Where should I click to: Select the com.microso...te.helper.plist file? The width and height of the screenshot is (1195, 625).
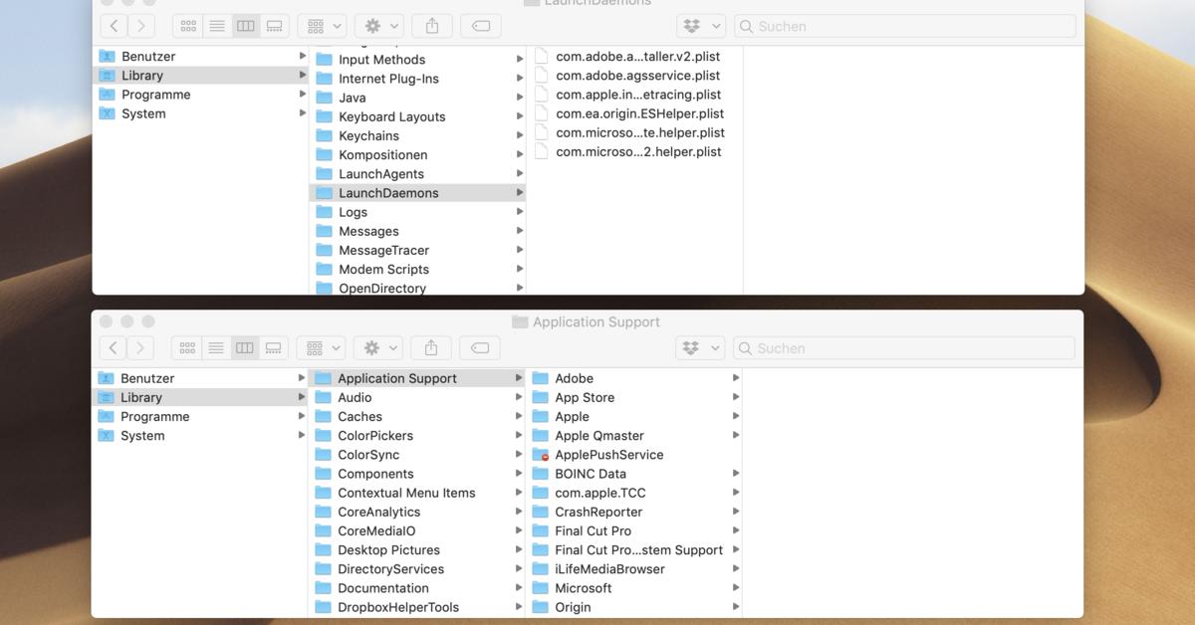pyautogui.click(x=634, y=132)
